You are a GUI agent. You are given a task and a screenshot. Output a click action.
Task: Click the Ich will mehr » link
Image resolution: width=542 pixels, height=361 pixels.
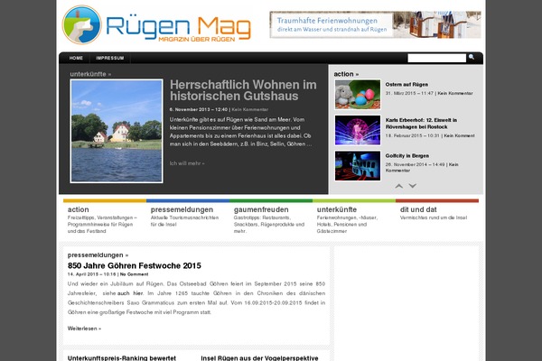click(x=187, y=163)
